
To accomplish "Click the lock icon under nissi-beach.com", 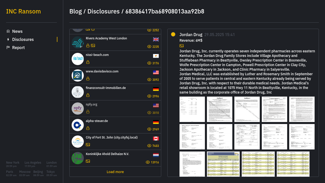I will (88, 62).
